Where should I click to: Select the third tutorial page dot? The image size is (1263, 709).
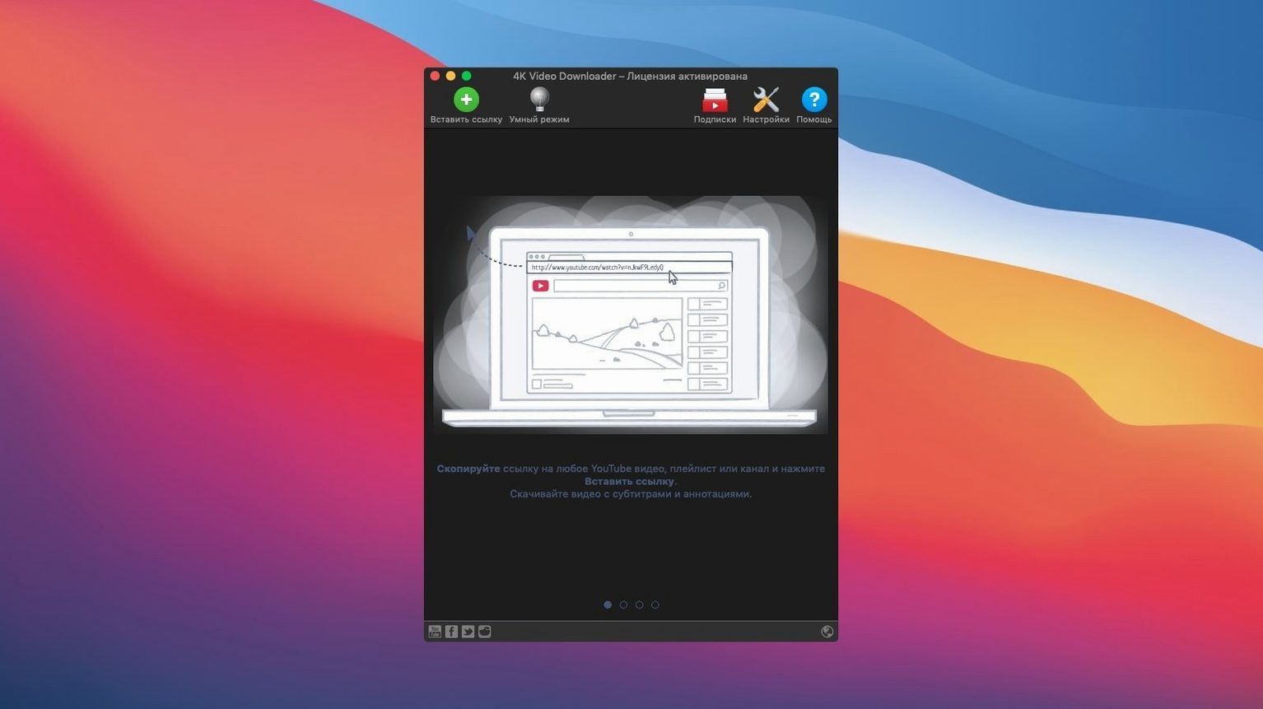click(x=639, y=604)
